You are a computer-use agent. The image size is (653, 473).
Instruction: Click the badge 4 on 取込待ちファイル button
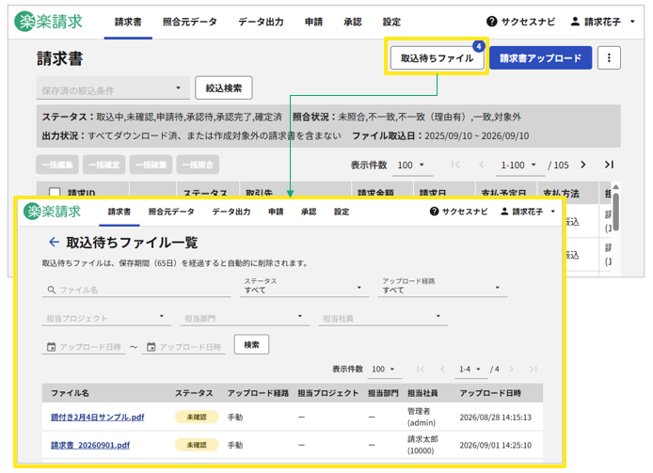pos(479,46)
